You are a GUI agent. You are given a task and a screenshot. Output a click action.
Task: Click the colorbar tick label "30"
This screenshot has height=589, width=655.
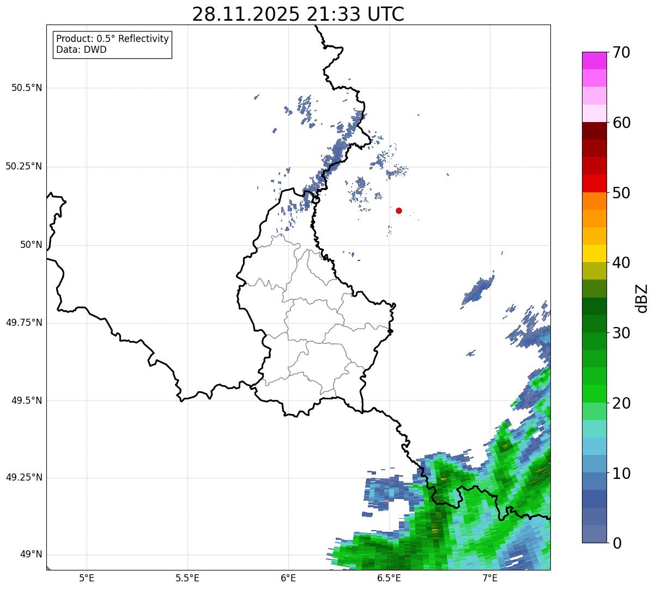(x=621, y=333)
